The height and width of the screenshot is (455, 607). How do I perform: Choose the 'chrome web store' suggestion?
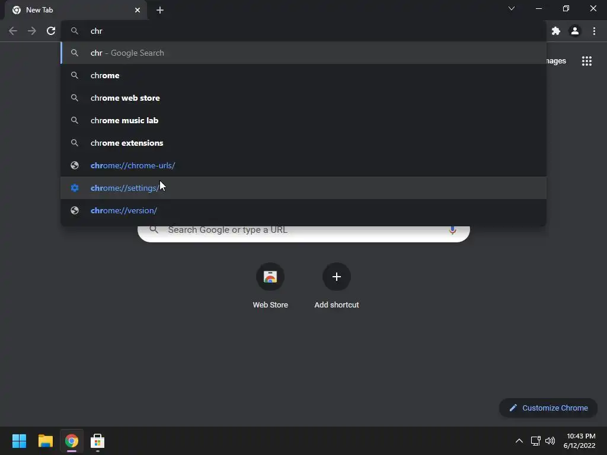pyautogui.click(x=303, y=98)
